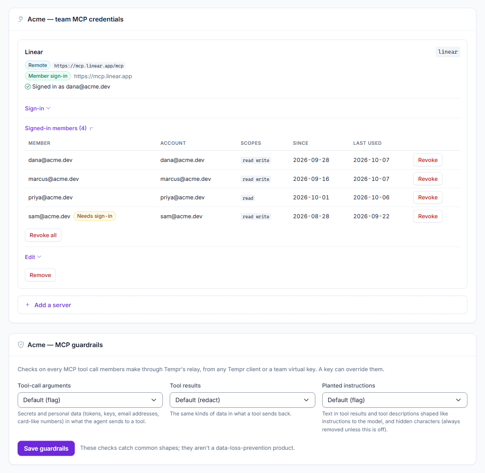485x473 pixels.
Task: Open the Tool-call arguments dropdown
Action: (90, 400)
